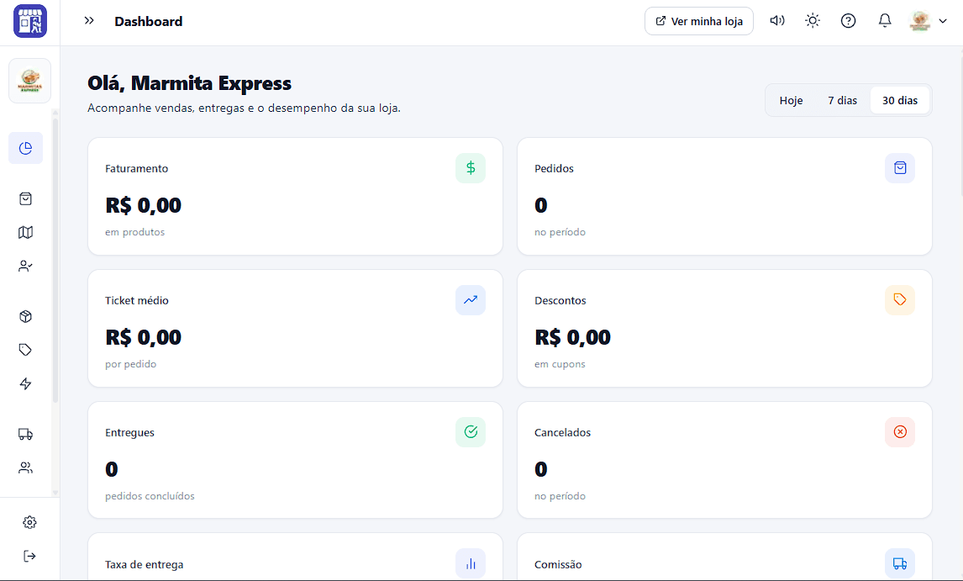Open the user avatar dropdown menu
The height and width of the screenshot is (581, 963).
click(x=928, y=21)
